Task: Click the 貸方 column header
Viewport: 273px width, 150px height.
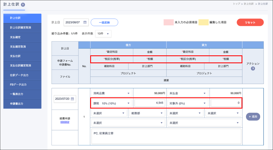Action: tap(204, 45)
